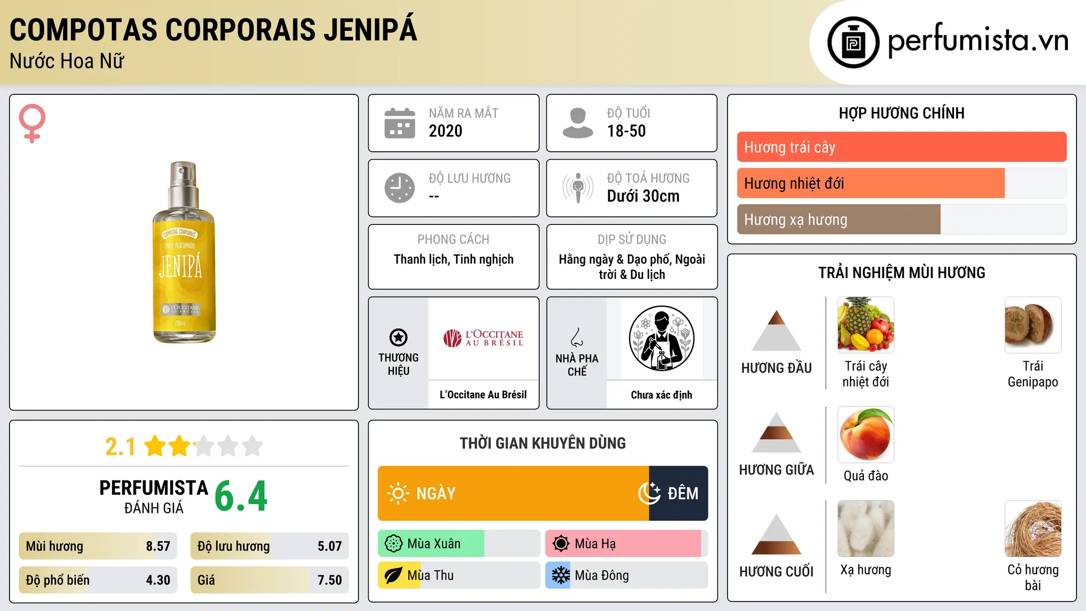Click the calendar icon beside Năm ra mắt

pyautogui.click(x=400, y=123)
